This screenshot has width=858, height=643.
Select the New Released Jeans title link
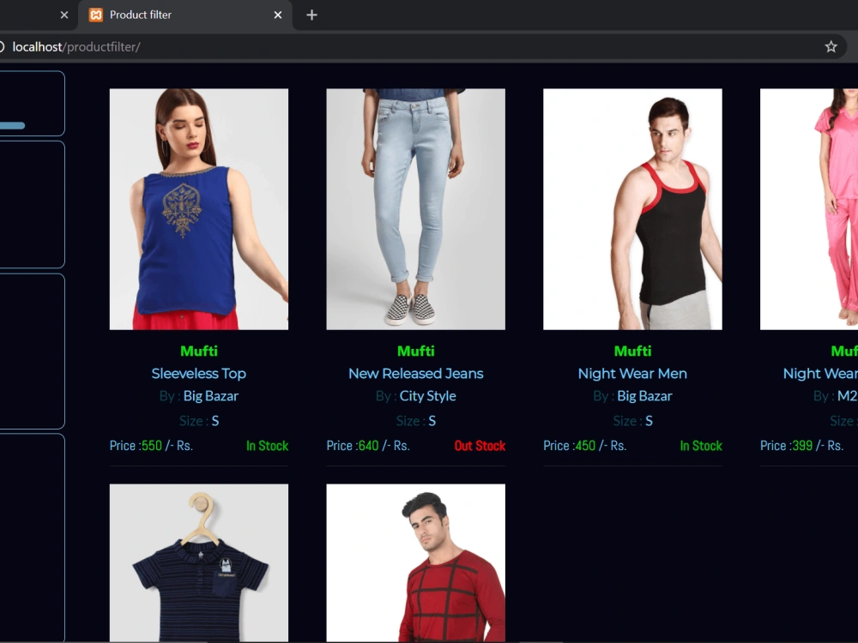[x=416, y=374]
